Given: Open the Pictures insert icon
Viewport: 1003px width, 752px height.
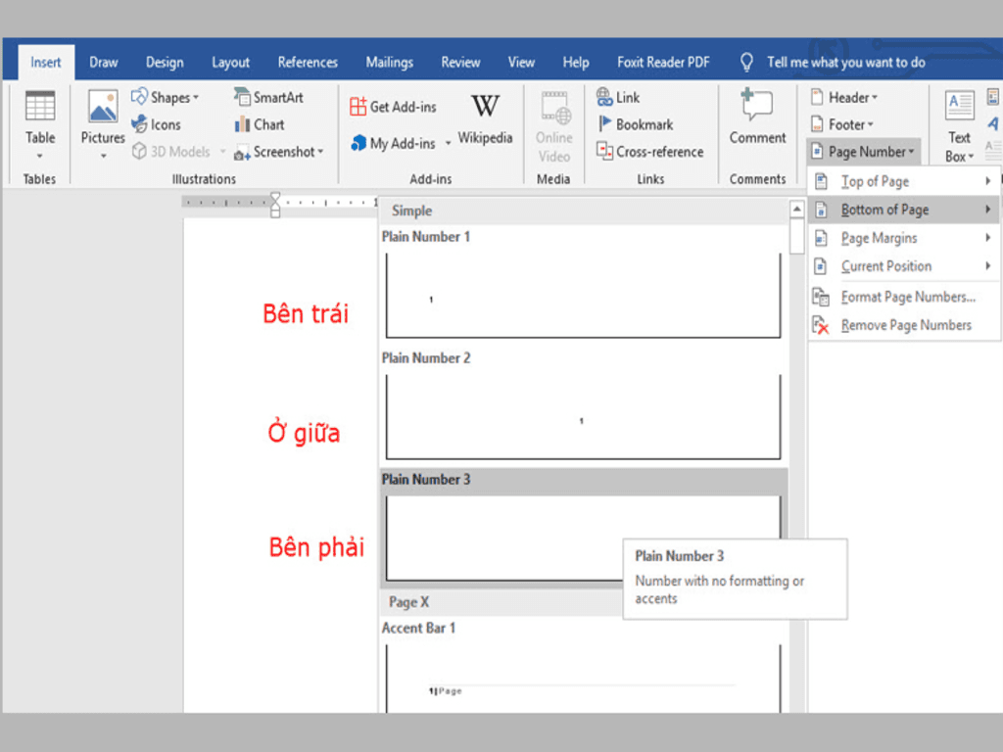Looking at the screenshot, I should tap(103, 108).
